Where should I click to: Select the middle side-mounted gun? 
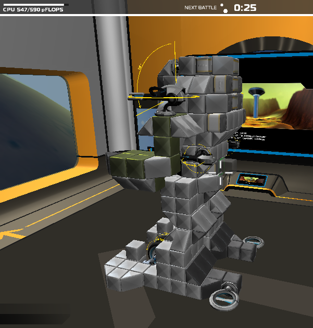tap(194, 158)
